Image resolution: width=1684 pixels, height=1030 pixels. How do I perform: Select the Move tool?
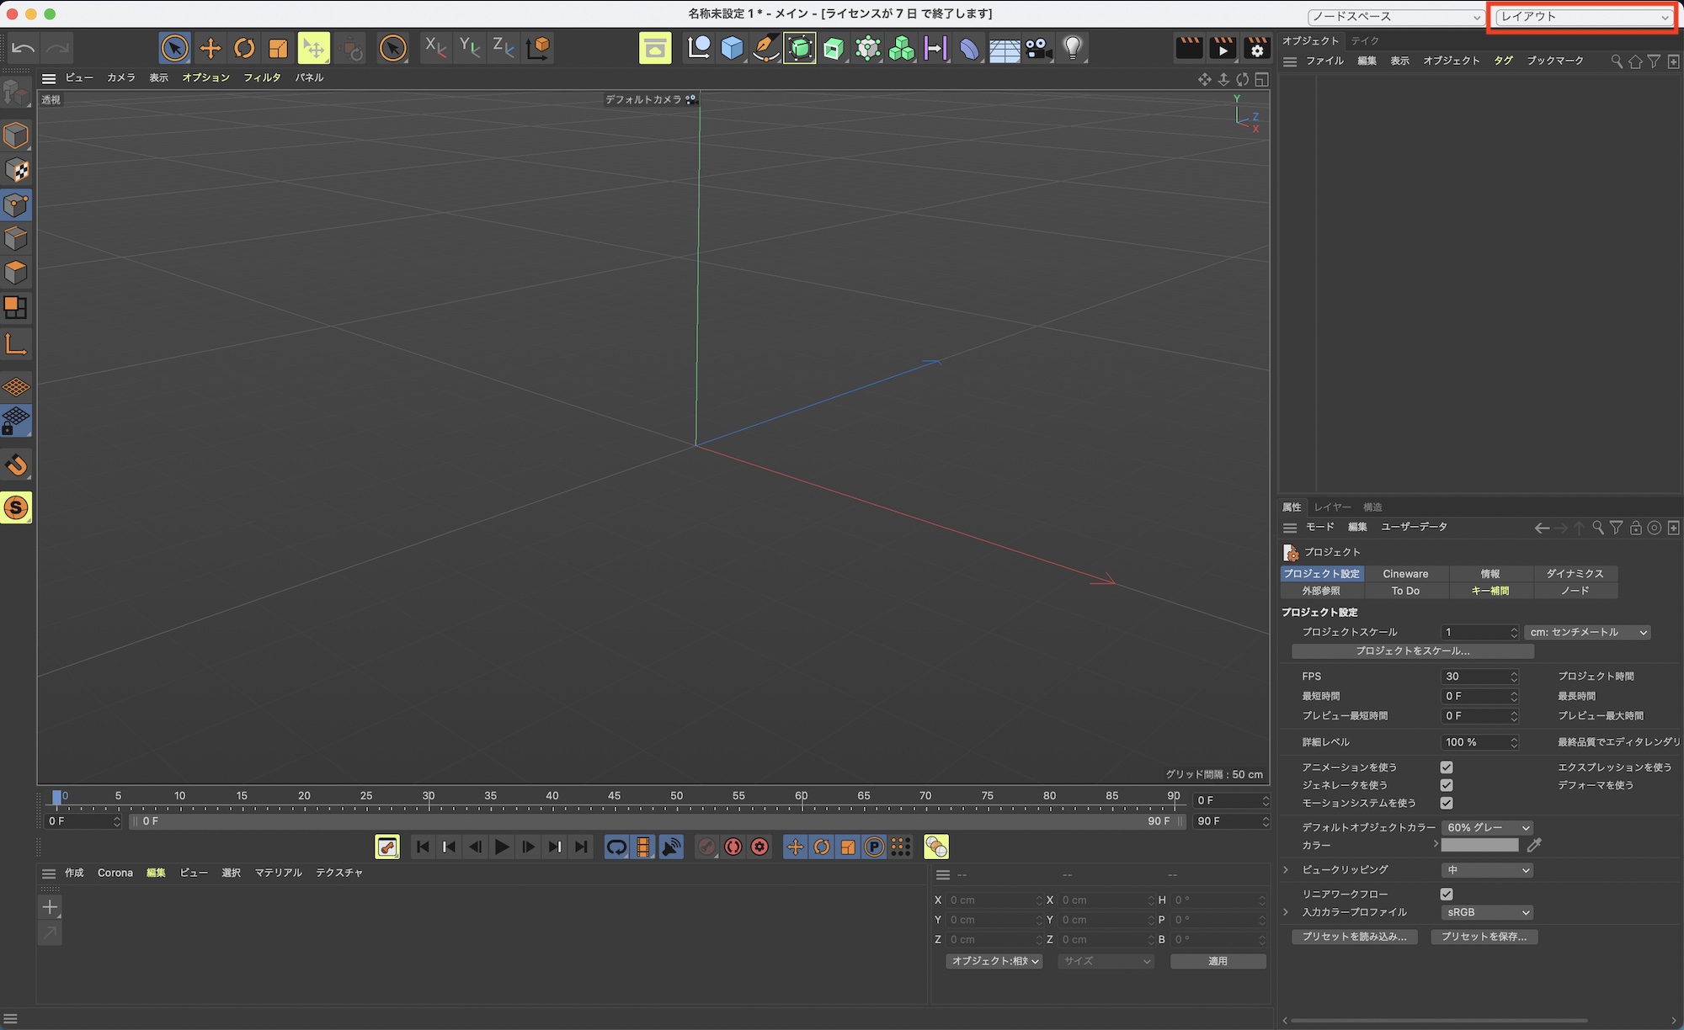tap(210, 48)
